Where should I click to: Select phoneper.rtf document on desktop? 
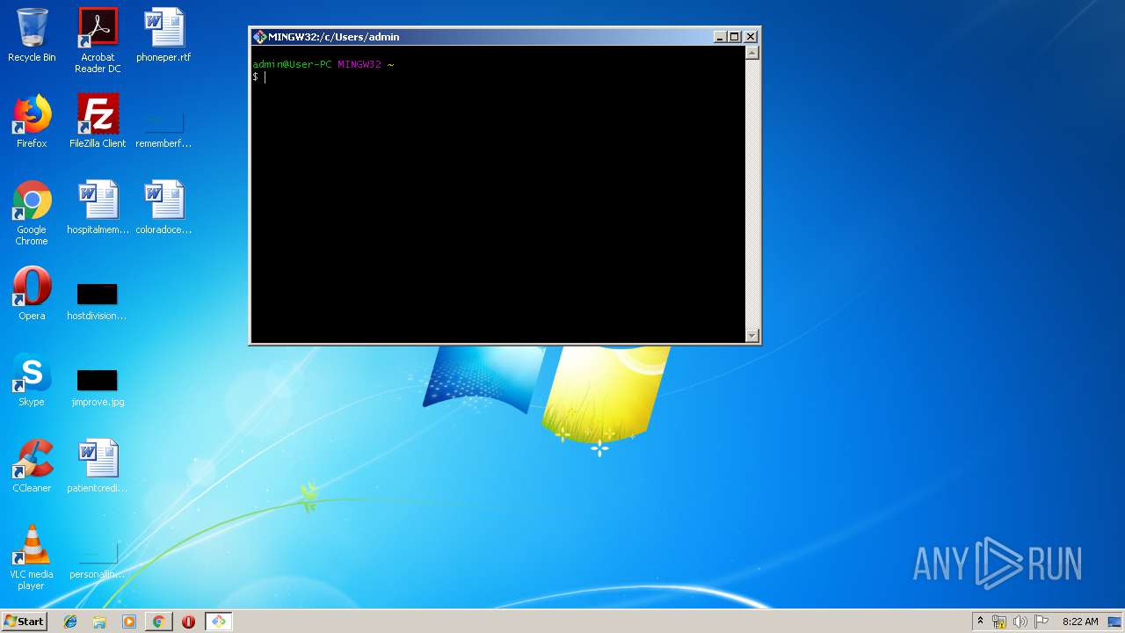point(163,35)
